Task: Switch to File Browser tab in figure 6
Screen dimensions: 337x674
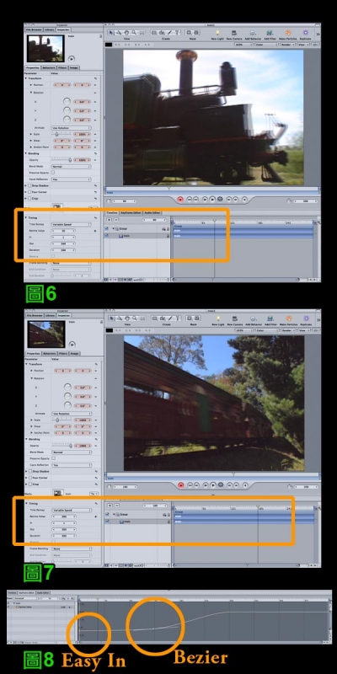Action: pos(34,29)
